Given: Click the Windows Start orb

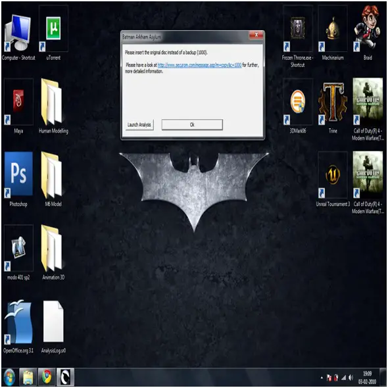Looking at the screenshot, I should [9, 377].
